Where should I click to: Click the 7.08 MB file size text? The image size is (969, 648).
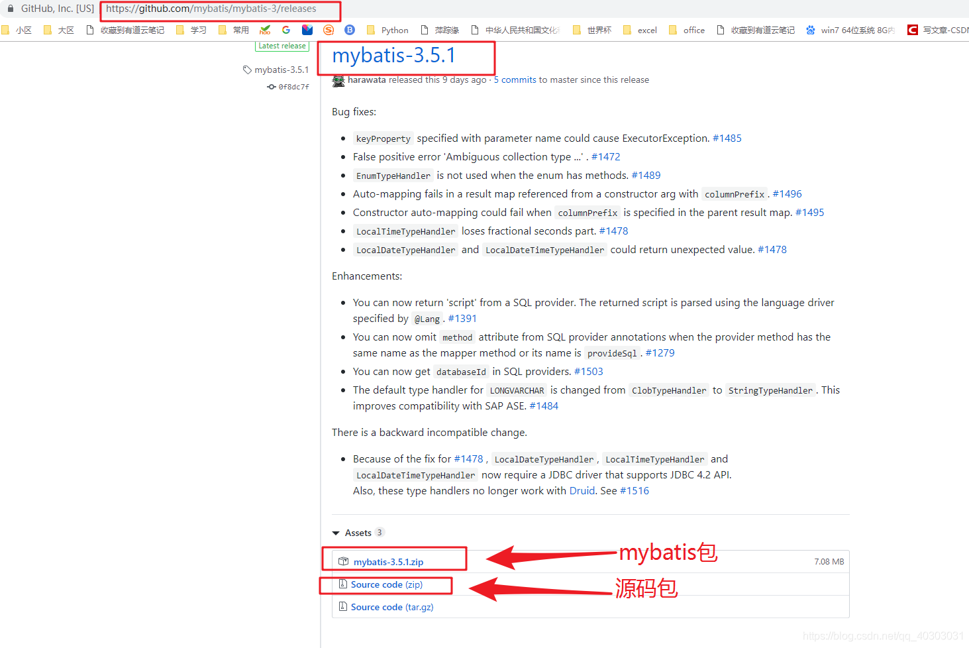(829, 562)
